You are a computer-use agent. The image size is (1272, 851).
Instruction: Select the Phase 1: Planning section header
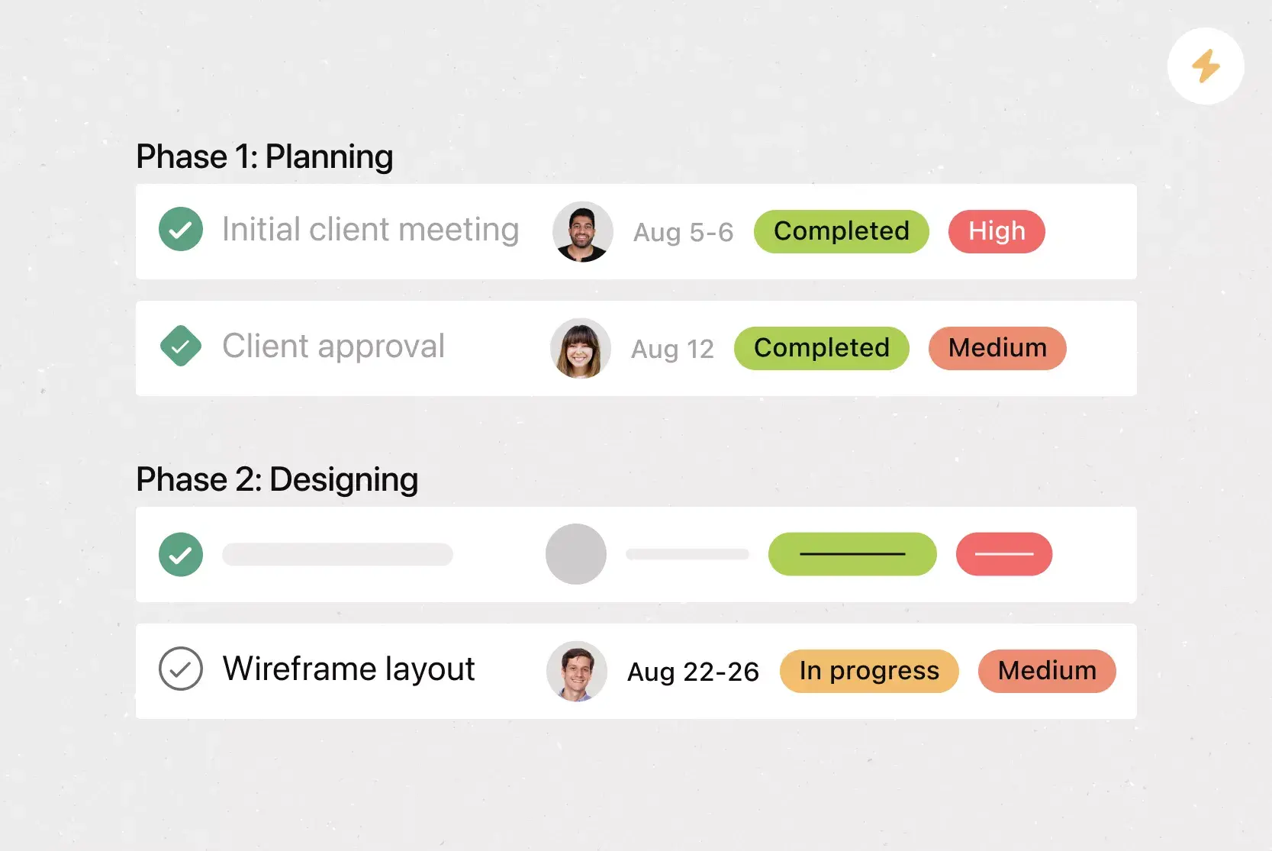coord(264,156)
